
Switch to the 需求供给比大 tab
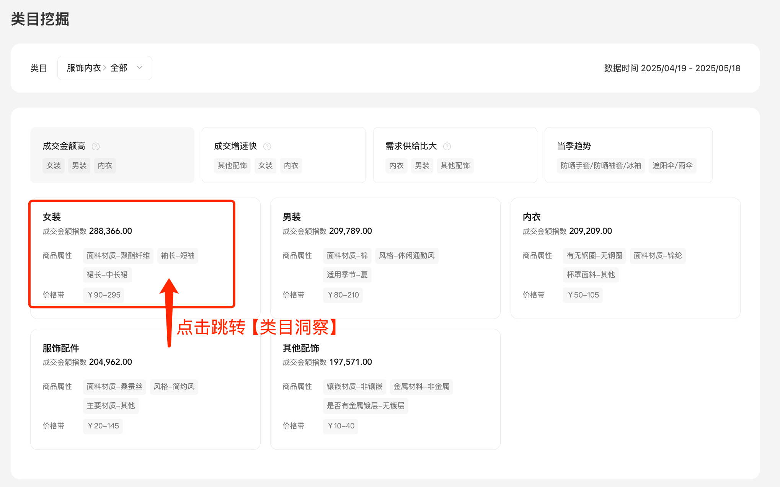[411, 146]
